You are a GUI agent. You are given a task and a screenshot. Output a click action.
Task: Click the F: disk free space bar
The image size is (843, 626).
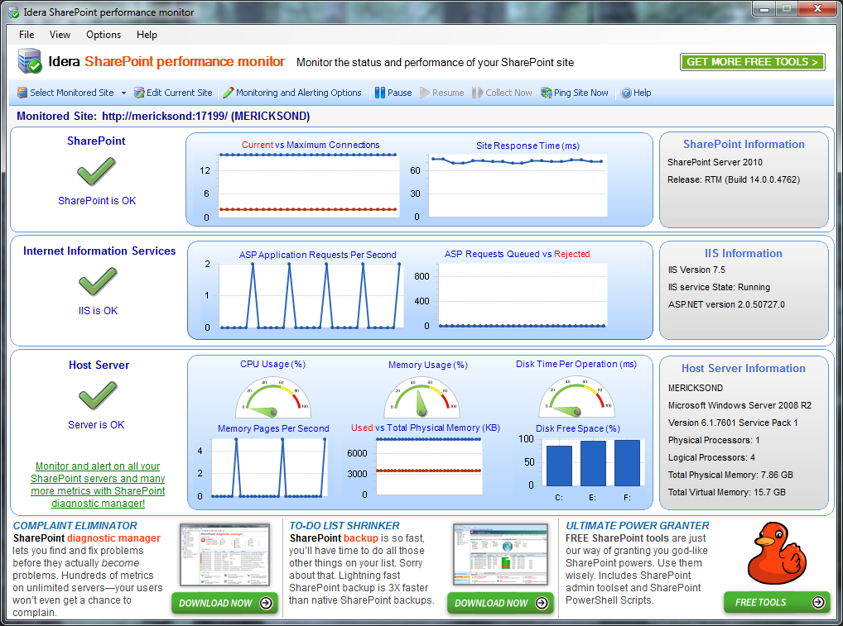pos(627,463)
